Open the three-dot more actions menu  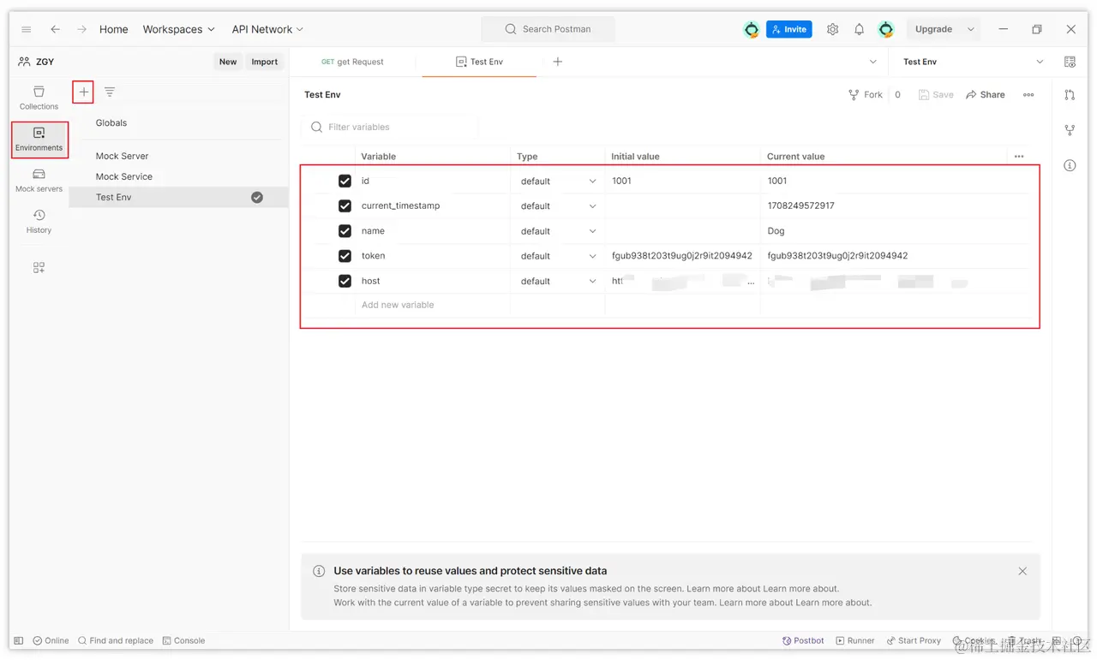[1028, 95]
